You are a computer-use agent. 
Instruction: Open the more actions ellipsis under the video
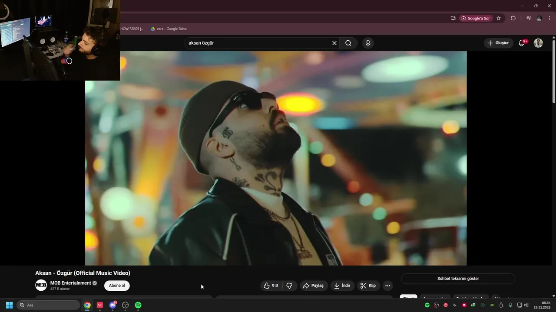[x=387, y=286]
